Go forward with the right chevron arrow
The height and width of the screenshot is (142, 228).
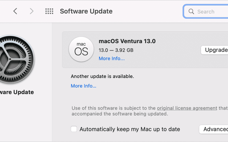coord(32,11)
